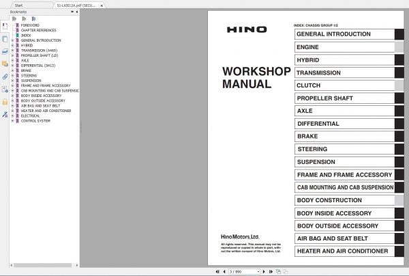The height and width of the screenshot is (276, 409).
Task: Click the ENGINE index link on page
Action: pyautogui.click(x=349, y=47)
